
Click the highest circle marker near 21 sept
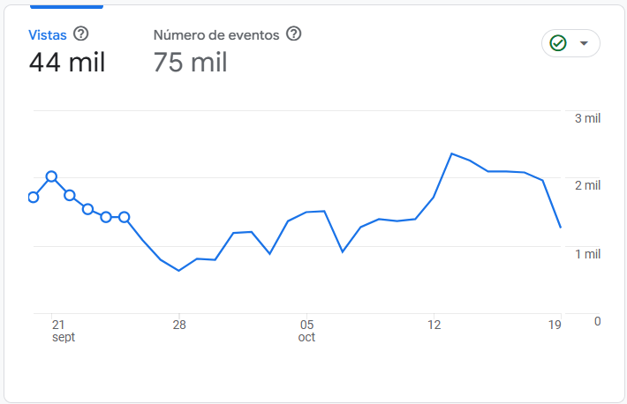click(52, 176)
